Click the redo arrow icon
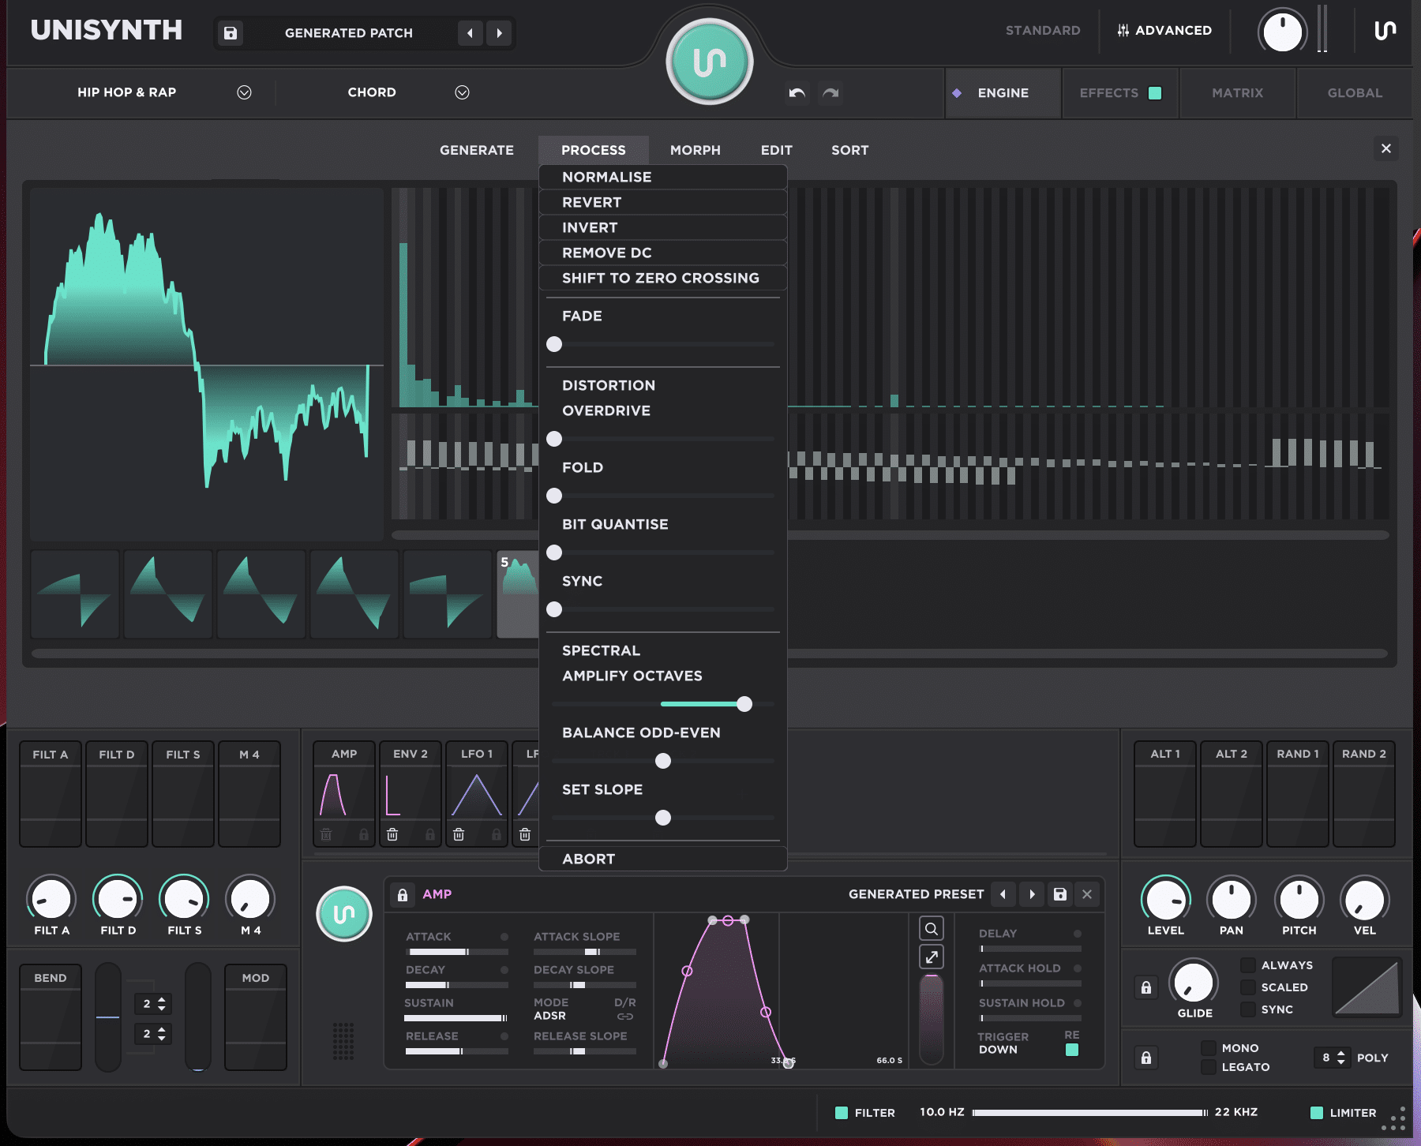Screen dimensions: 1421x1146 [x=830, y=93]
